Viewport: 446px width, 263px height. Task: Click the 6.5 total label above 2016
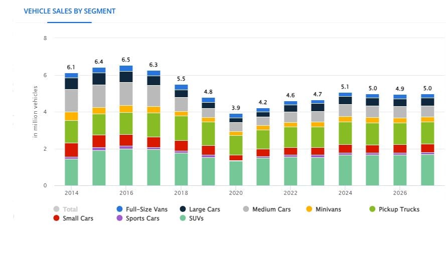pyautogui.click(x=126, y=60)
